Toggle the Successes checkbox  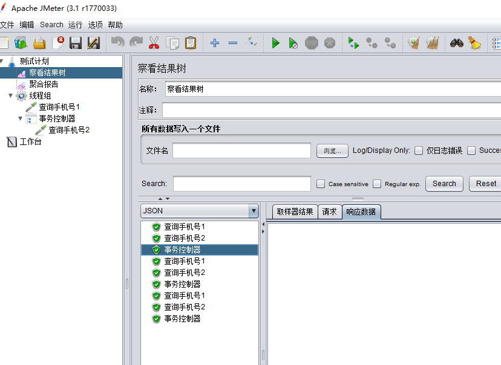tap(471, 150)
